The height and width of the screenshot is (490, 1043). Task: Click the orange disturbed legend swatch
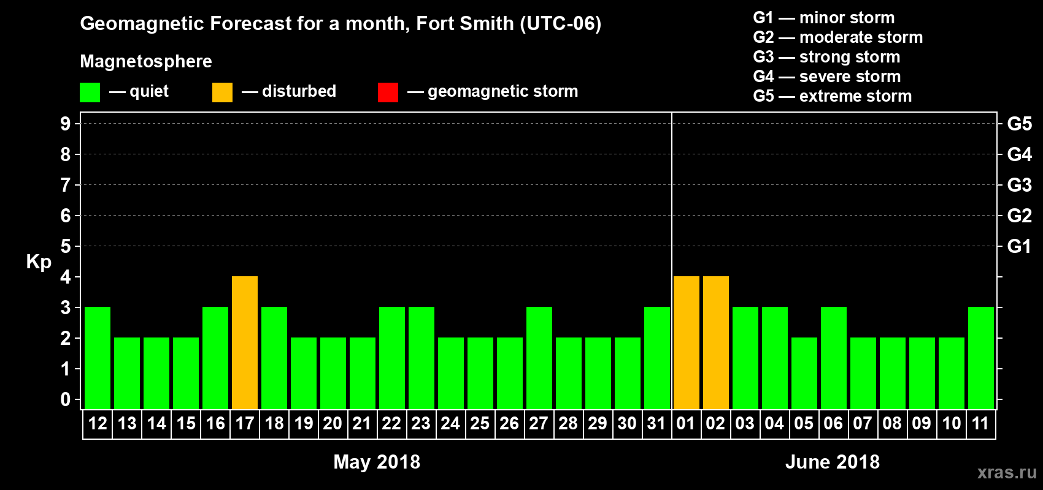click(222, 92)
